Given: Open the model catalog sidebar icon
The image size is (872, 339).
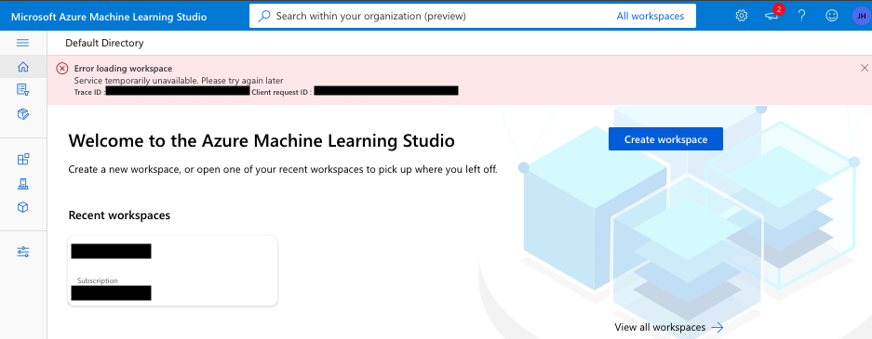Looking at the screenshot, I should [23, 89].
